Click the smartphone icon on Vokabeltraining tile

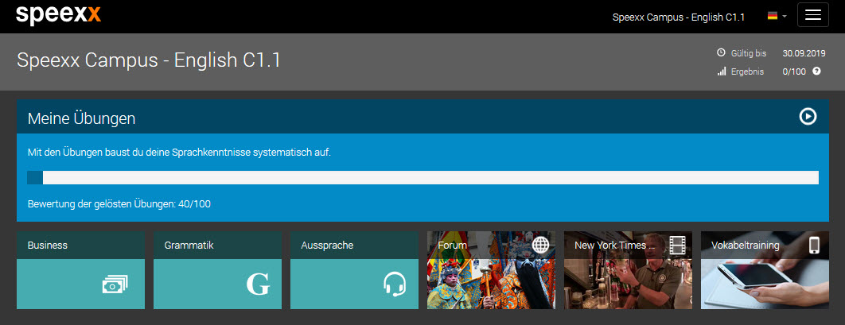point(814,245)
